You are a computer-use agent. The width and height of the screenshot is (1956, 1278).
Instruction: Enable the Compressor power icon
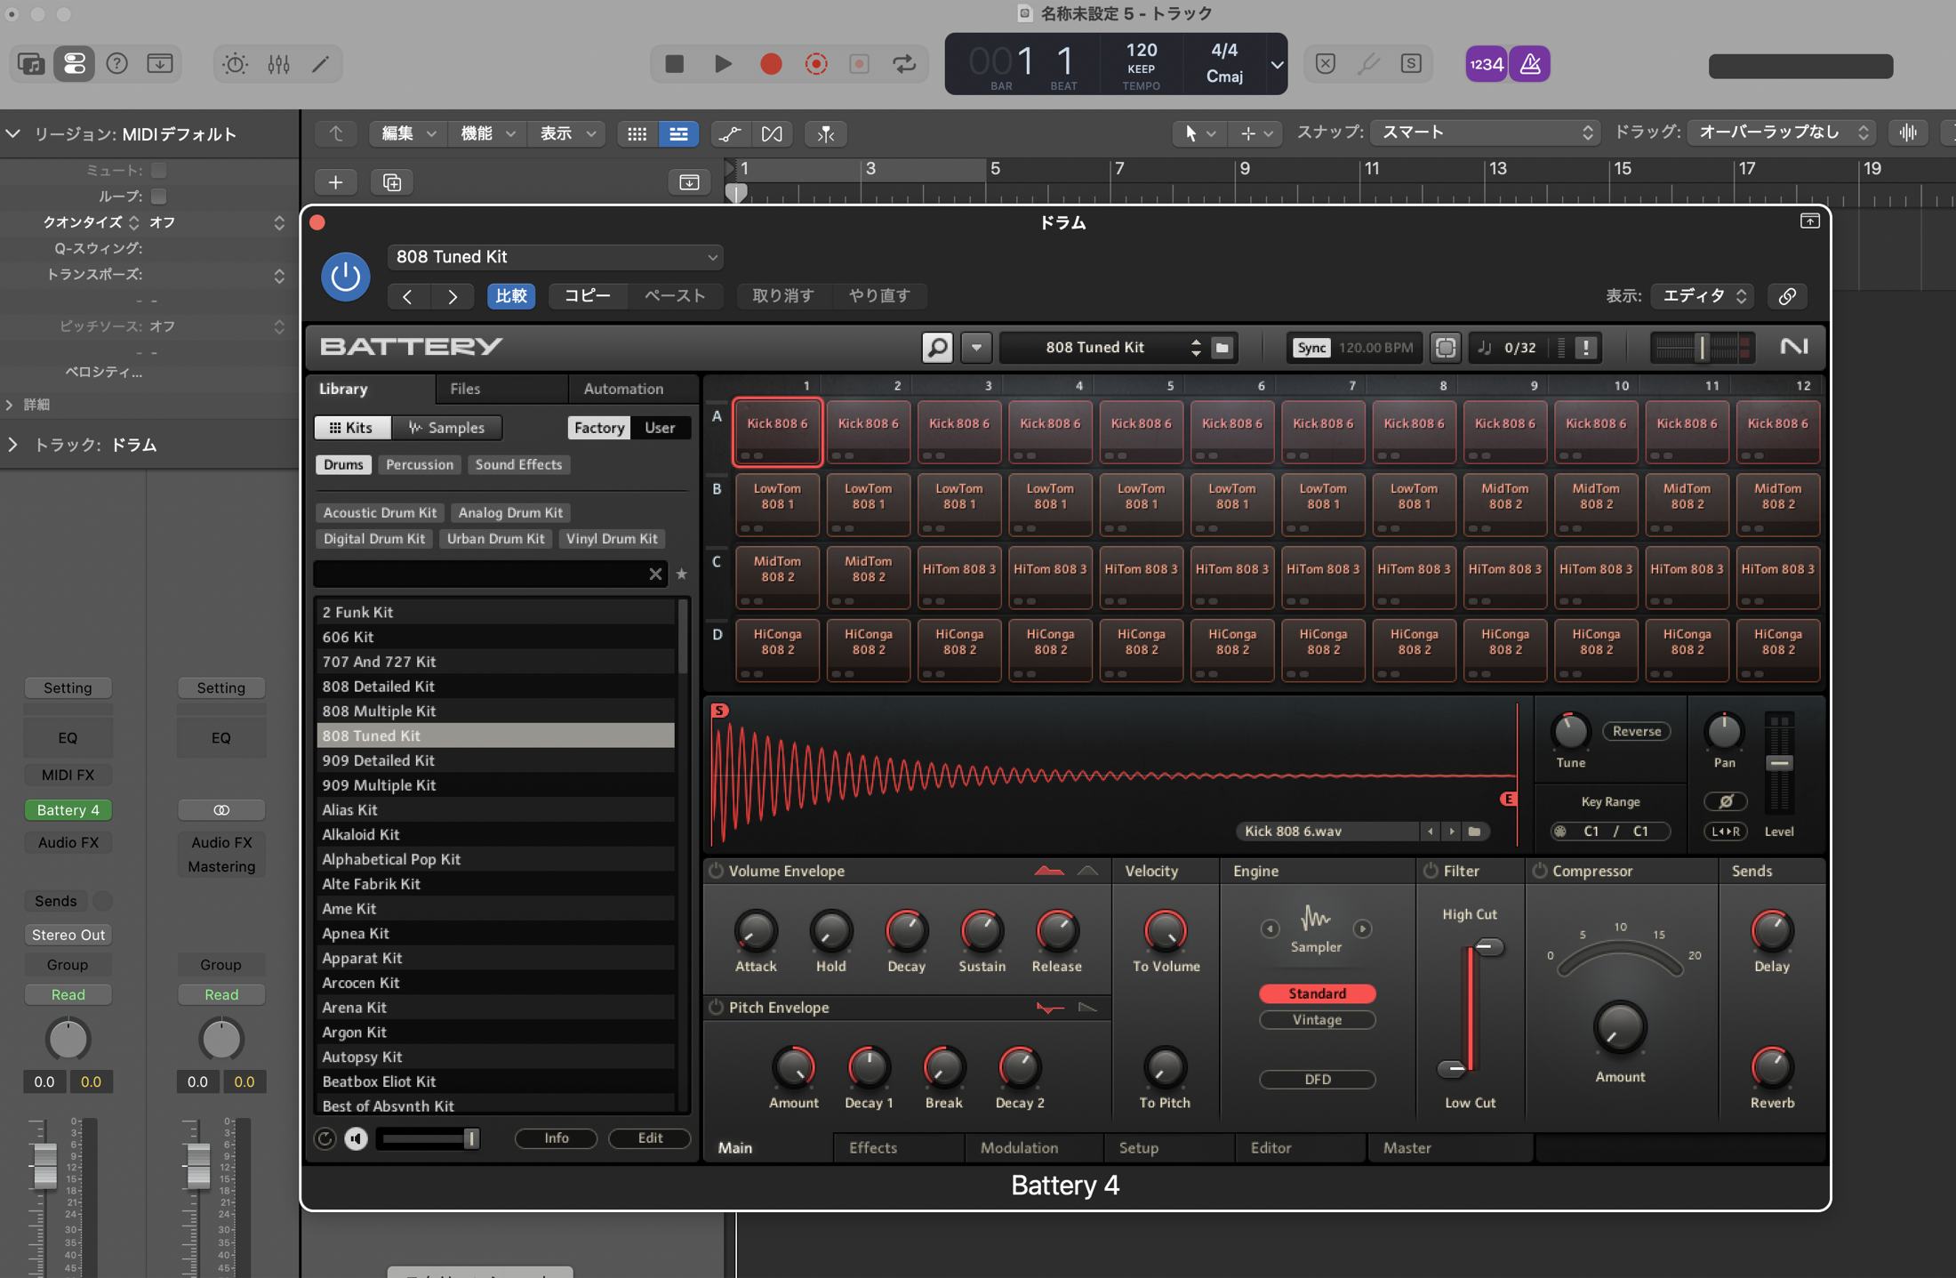pyautogui.click(x=1540, y=871)
